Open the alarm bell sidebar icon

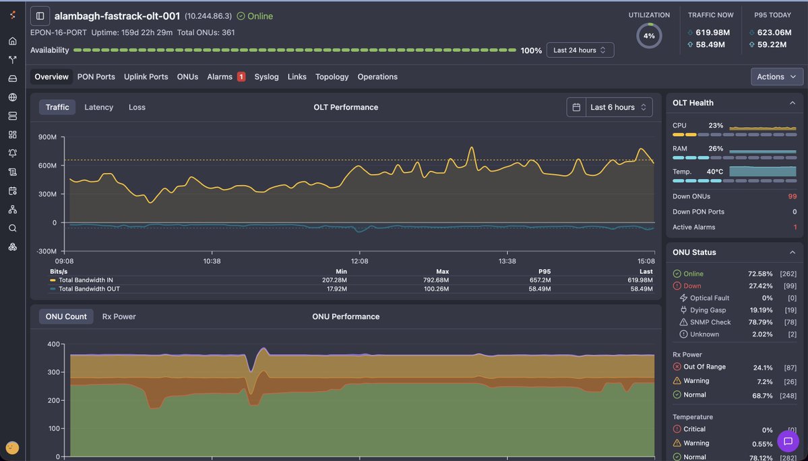pyautogui.click(x=13, y=153)
